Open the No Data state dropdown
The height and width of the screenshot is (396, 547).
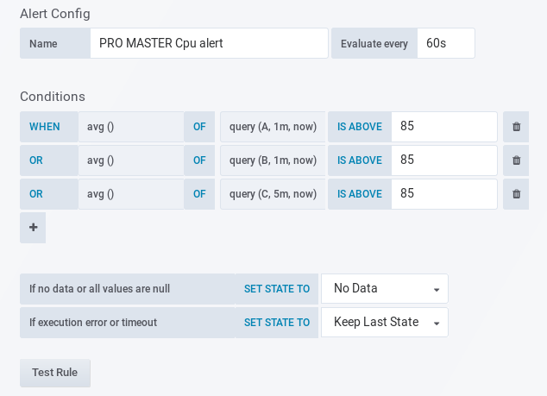[x=385, y=289]
